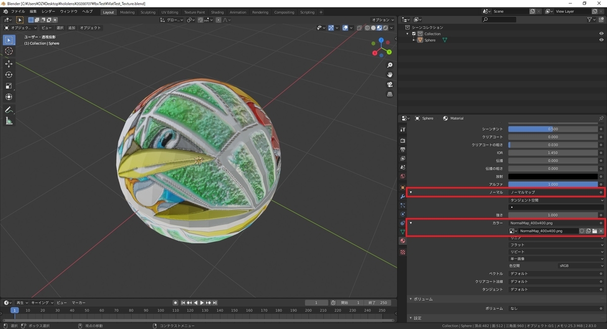
Task: Toggle auto keying record button in timeline
Action: 176,303
